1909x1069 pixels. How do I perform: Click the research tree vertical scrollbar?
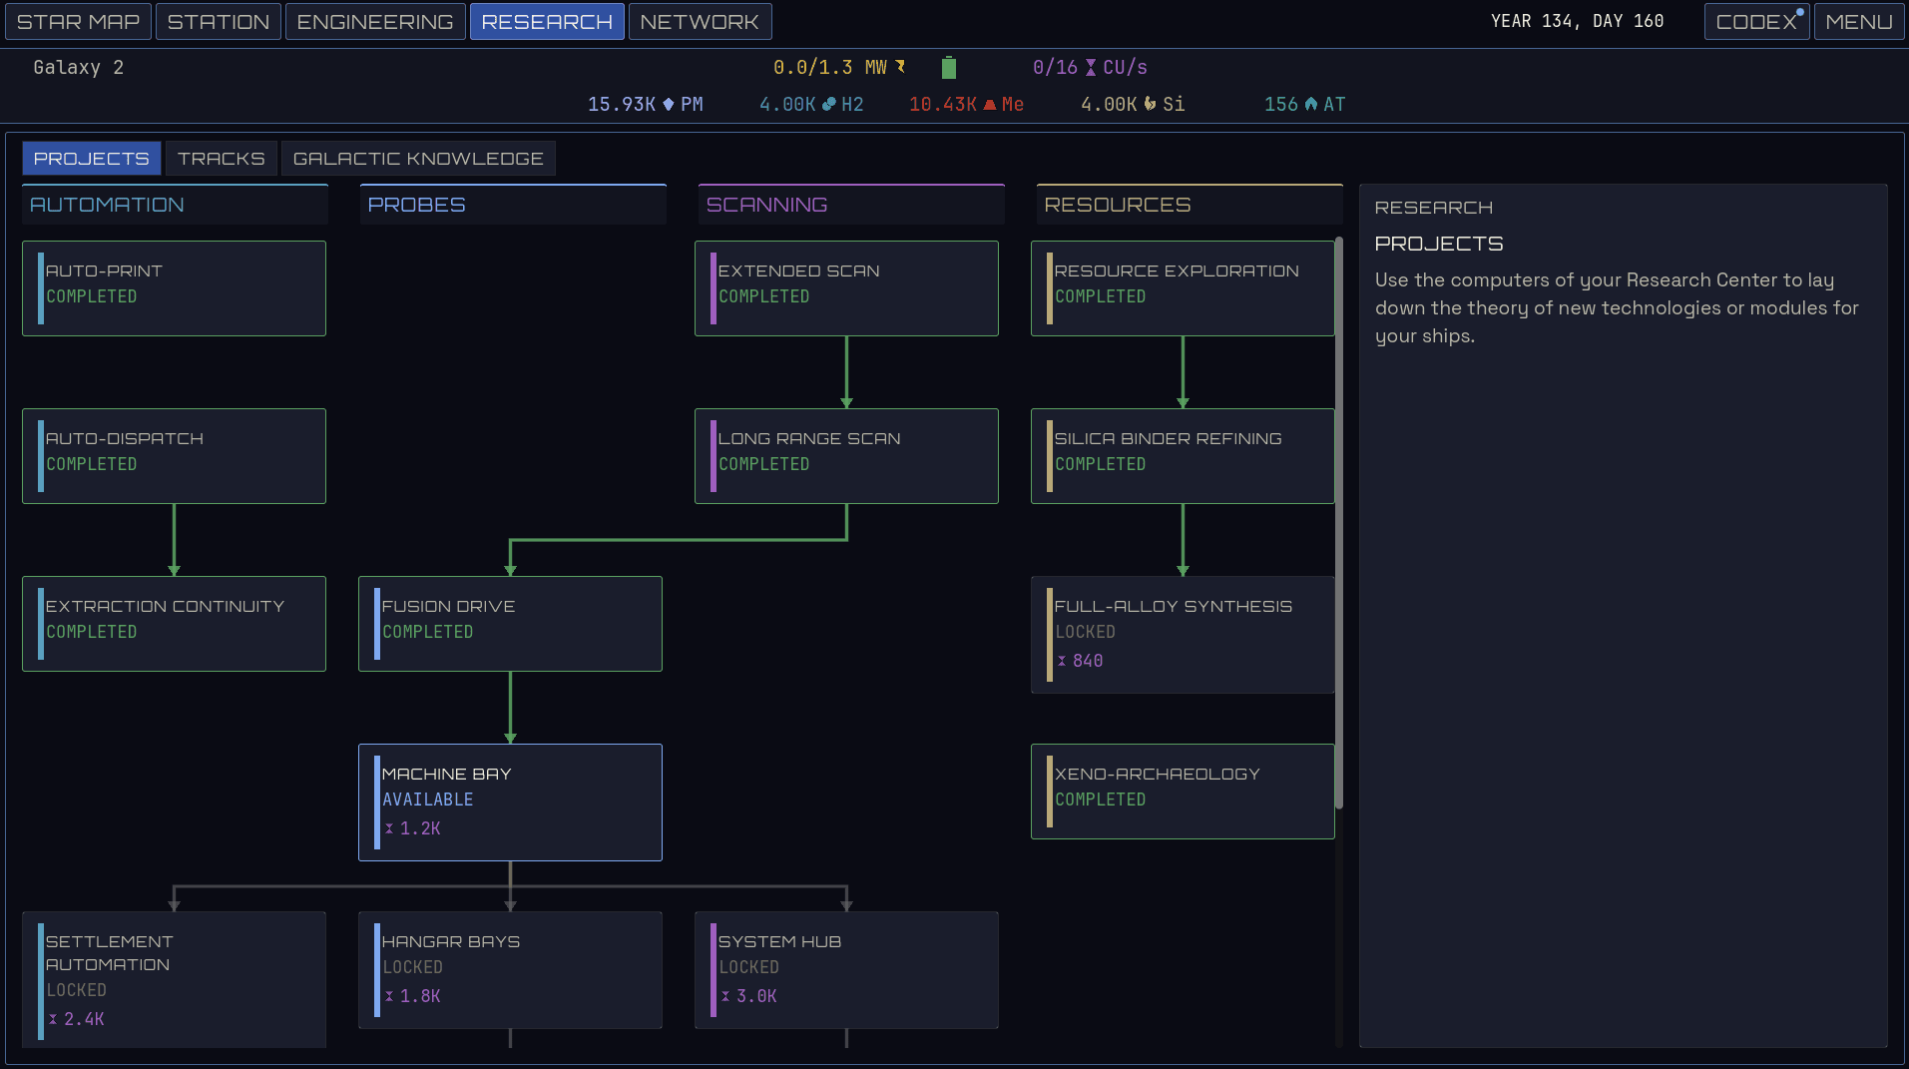[x=1339, y=522]
